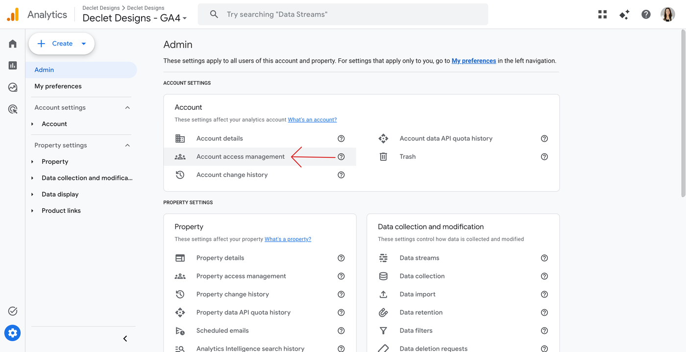
Task: Click the Trash bin icon
Action: pos(383,157)
